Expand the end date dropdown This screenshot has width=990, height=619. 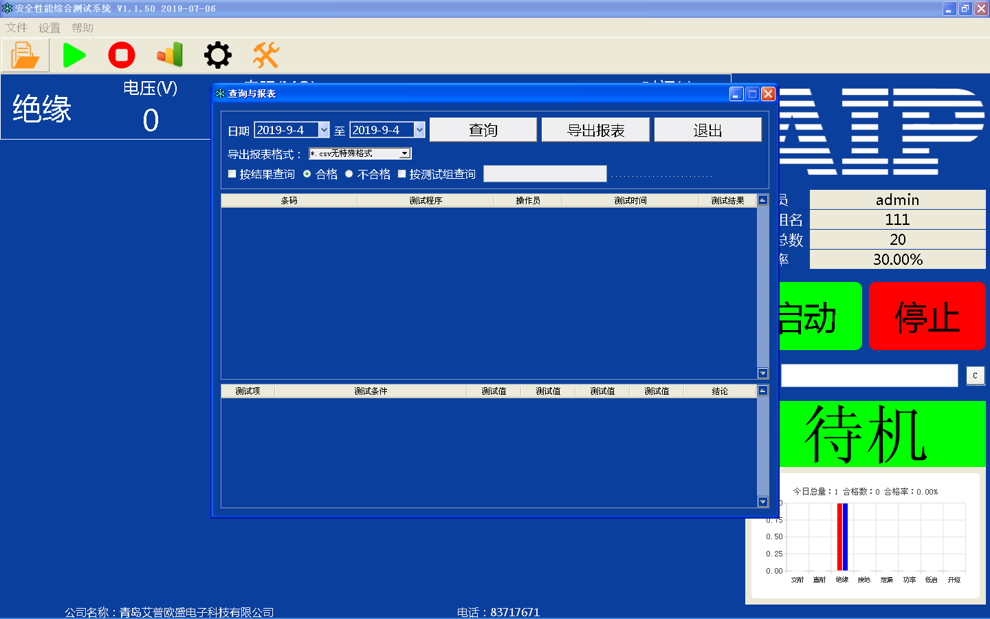coord(419,130)
